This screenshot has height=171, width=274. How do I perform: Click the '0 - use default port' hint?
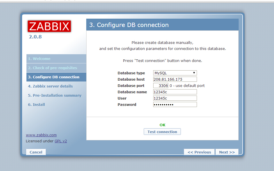(187, 85)
